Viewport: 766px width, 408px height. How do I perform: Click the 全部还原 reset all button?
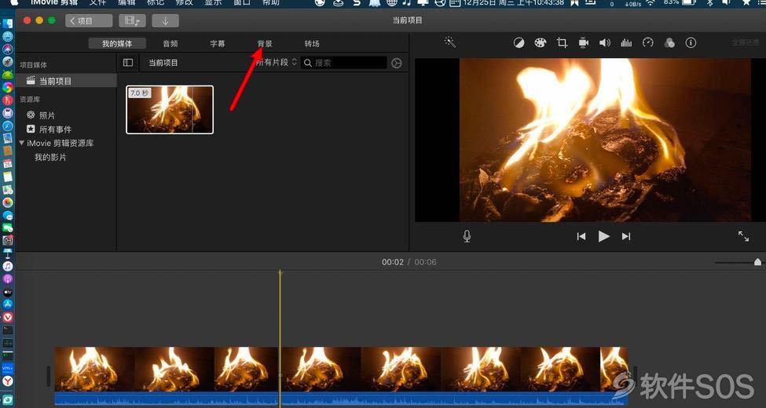745,43
